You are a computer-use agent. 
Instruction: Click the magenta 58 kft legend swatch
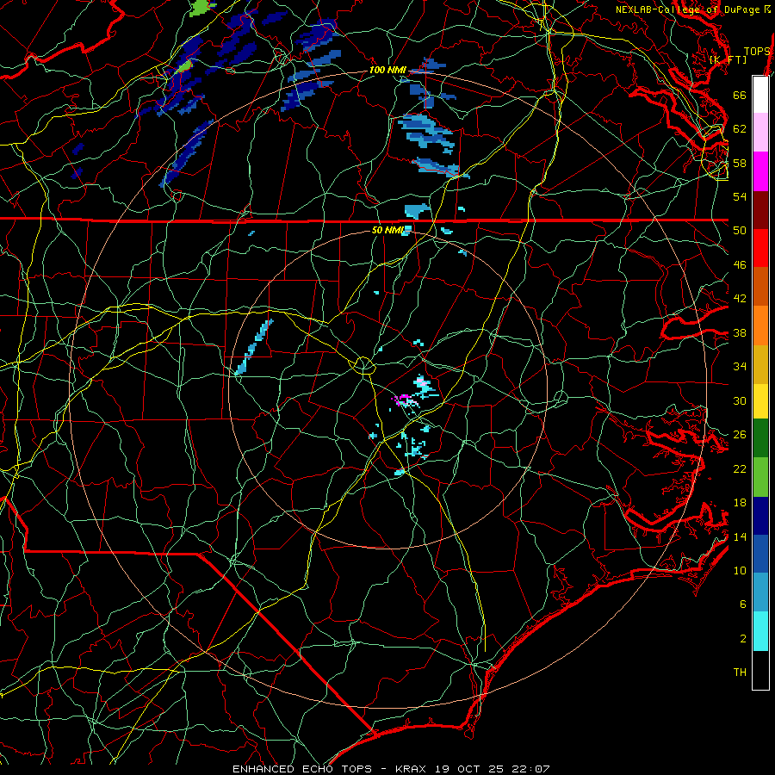[760, 171]
